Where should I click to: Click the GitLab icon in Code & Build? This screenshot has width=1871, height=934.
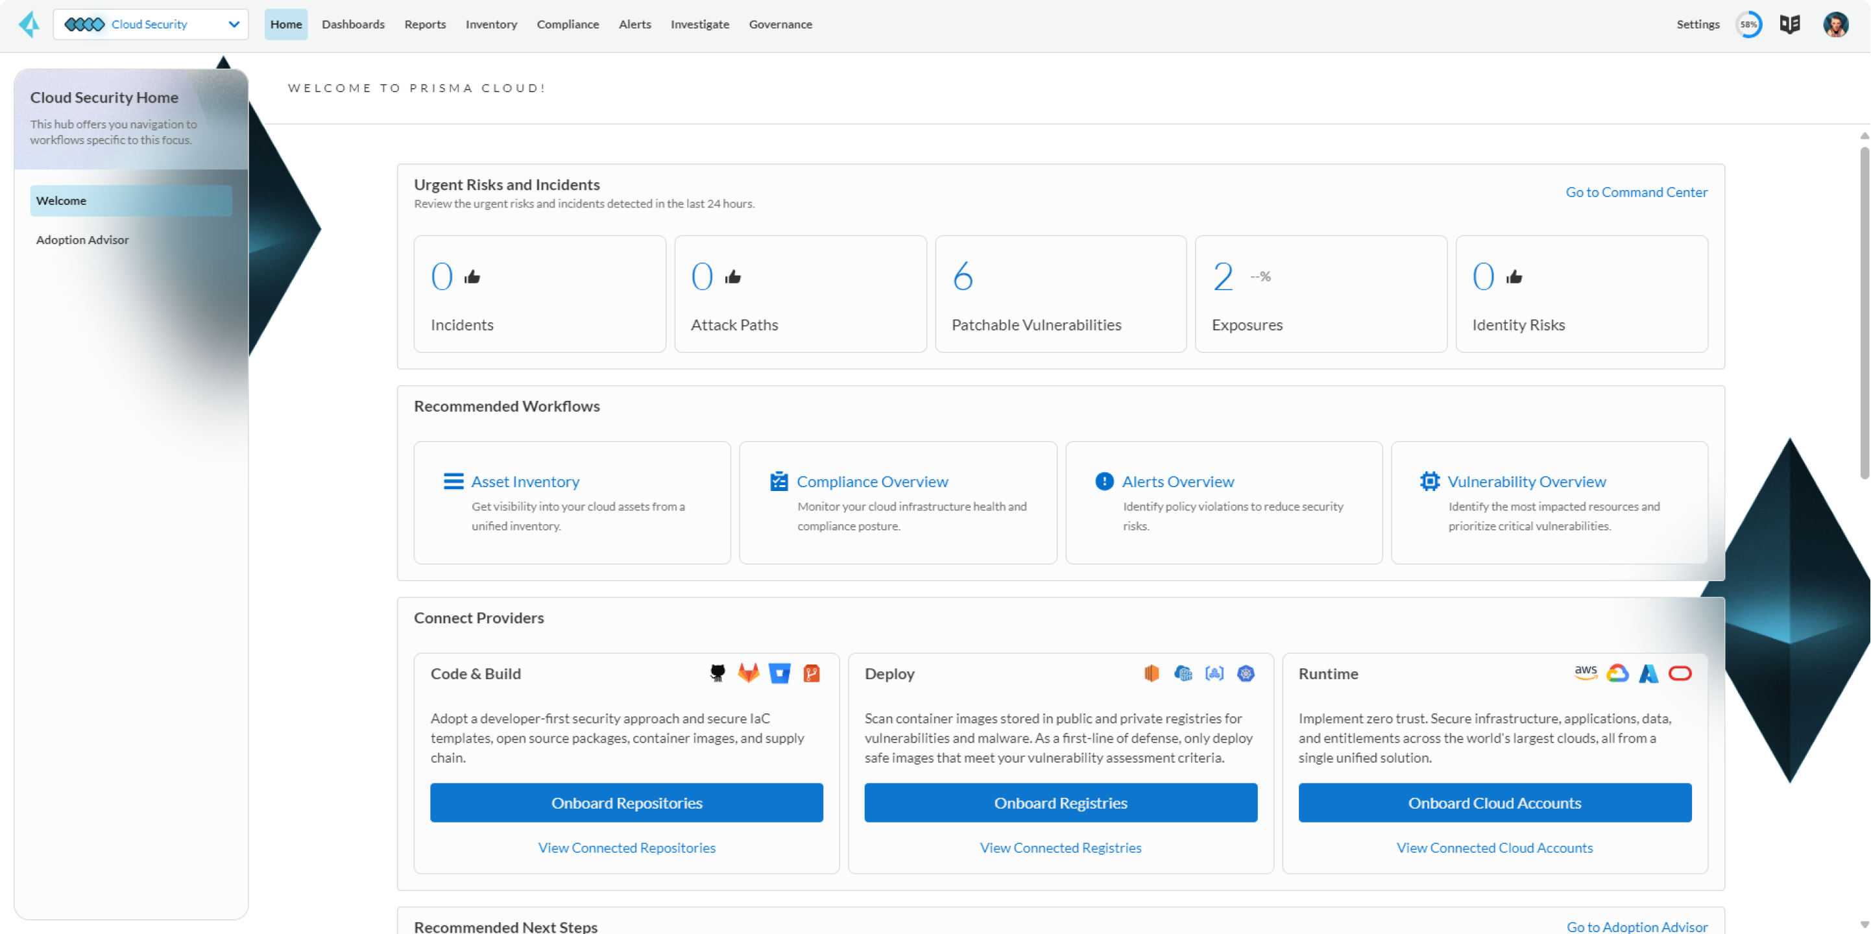(748, 673)
